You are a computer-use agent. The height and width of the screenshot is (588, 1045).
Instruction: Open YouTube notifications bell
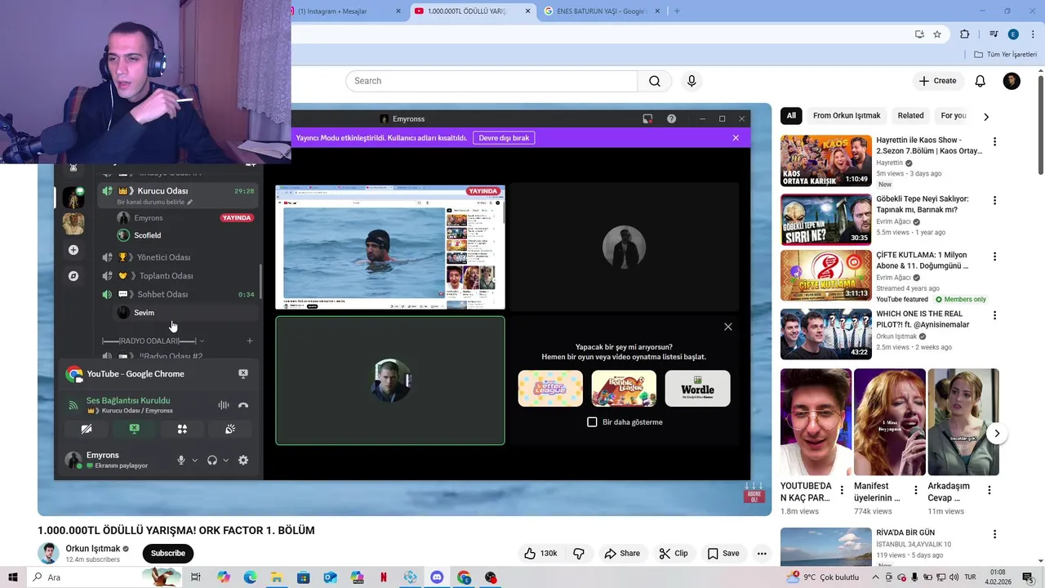(980, 81)
